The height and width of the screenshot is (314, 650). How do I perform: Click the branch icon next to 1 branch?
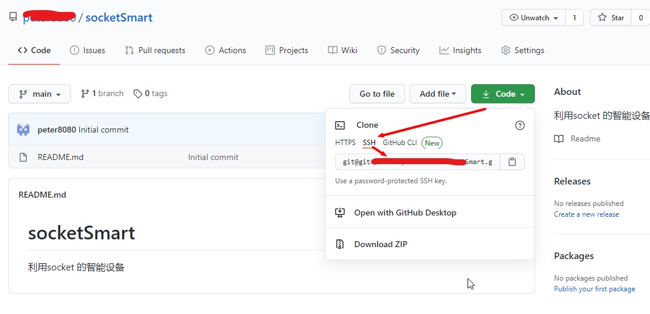pos(85,94)
